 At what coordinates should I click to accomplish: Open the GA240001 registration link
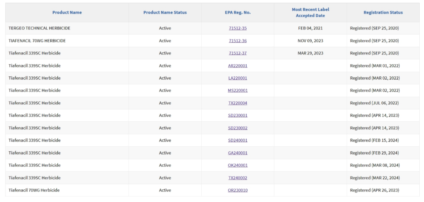coord(238,153)
